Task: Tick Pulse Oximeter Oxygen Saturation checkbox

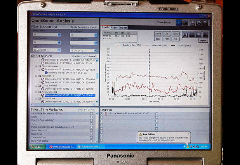Action: pyautogui.click(x=91, y=127)
